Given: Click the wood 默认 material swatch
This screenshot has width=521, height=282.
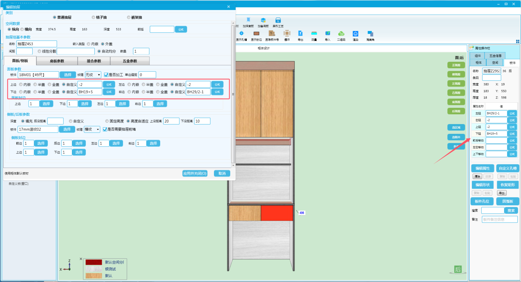Looking at the screenshot, I should click(x=94, y=276).
